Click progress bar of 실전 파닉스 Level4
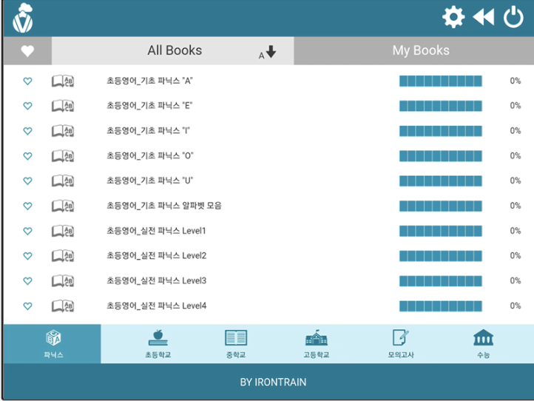Image resolution: width=534 pixels, height=401 pixels. 441,306
